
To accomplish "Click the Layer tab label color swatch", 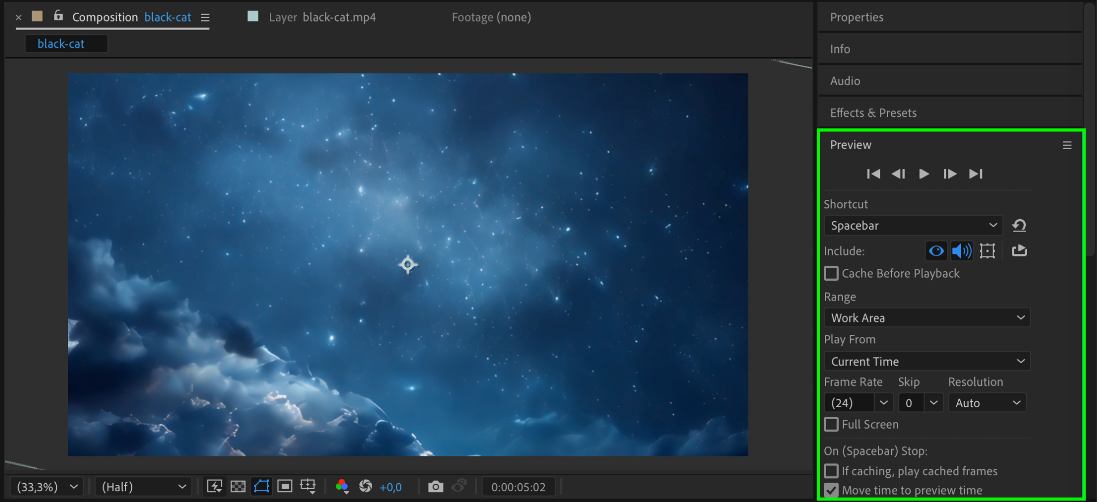I will (x=253, y=16).
